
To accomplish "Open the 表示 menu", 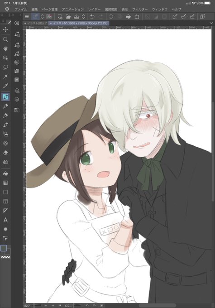I will [x=124, y=9].
